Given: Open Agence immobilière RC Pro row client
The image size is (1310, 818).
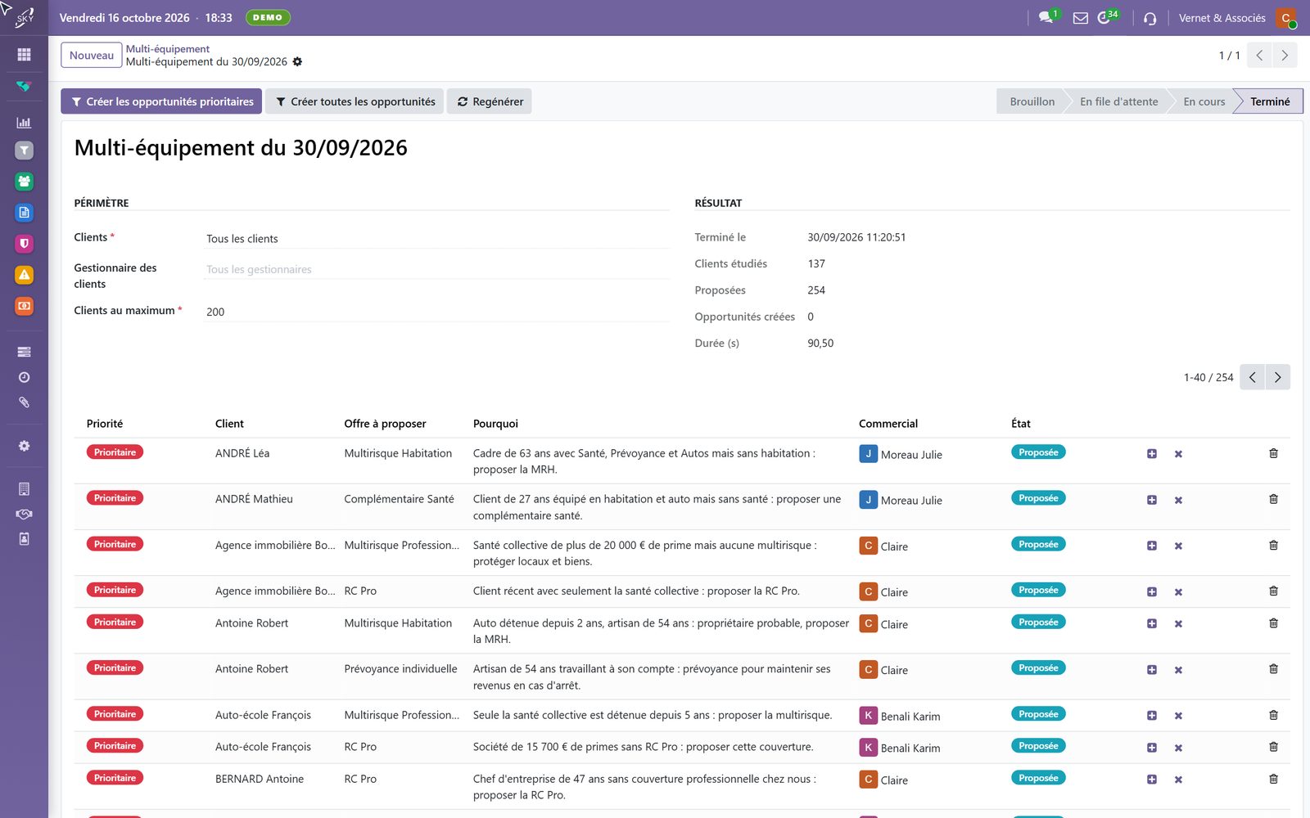Looking at the screenshot, I should pyautogui.click(x=275, y=591).
